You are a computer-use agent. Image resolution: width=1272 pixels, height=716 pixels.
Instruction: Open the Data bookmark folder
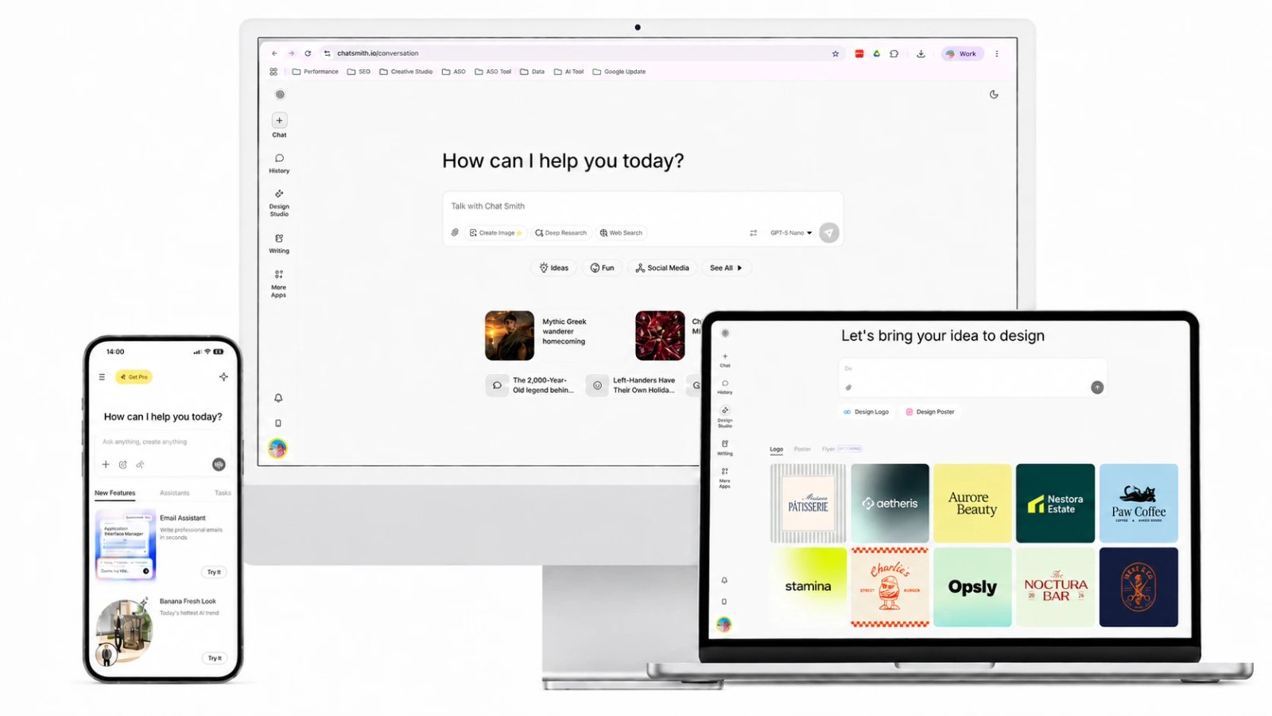(533, 72)
